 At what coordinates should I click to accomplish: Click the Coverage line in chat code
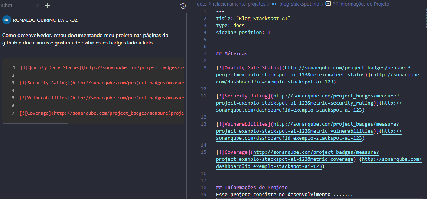coord(102,113)
